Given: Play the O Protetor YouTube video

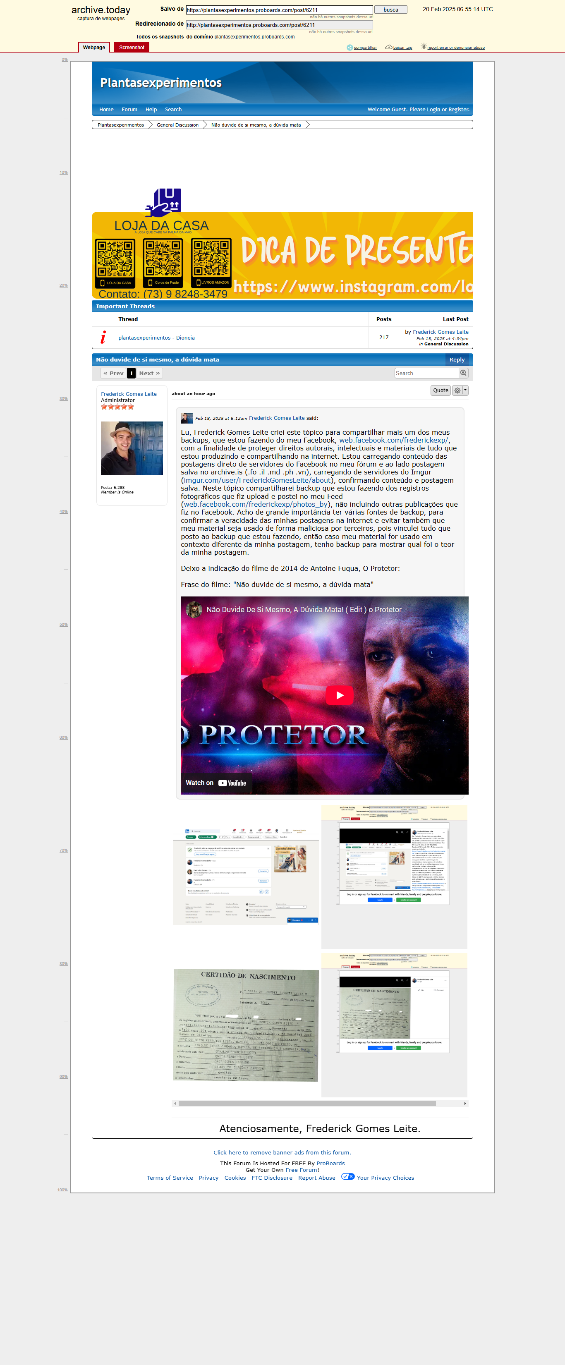Looking at the screenshot, I should point(339,695).
